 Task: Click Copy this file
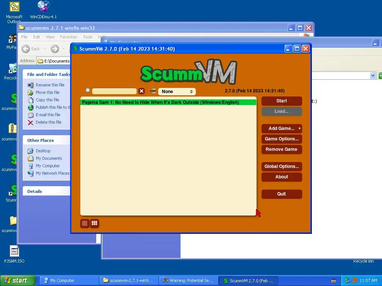point(47,100)
